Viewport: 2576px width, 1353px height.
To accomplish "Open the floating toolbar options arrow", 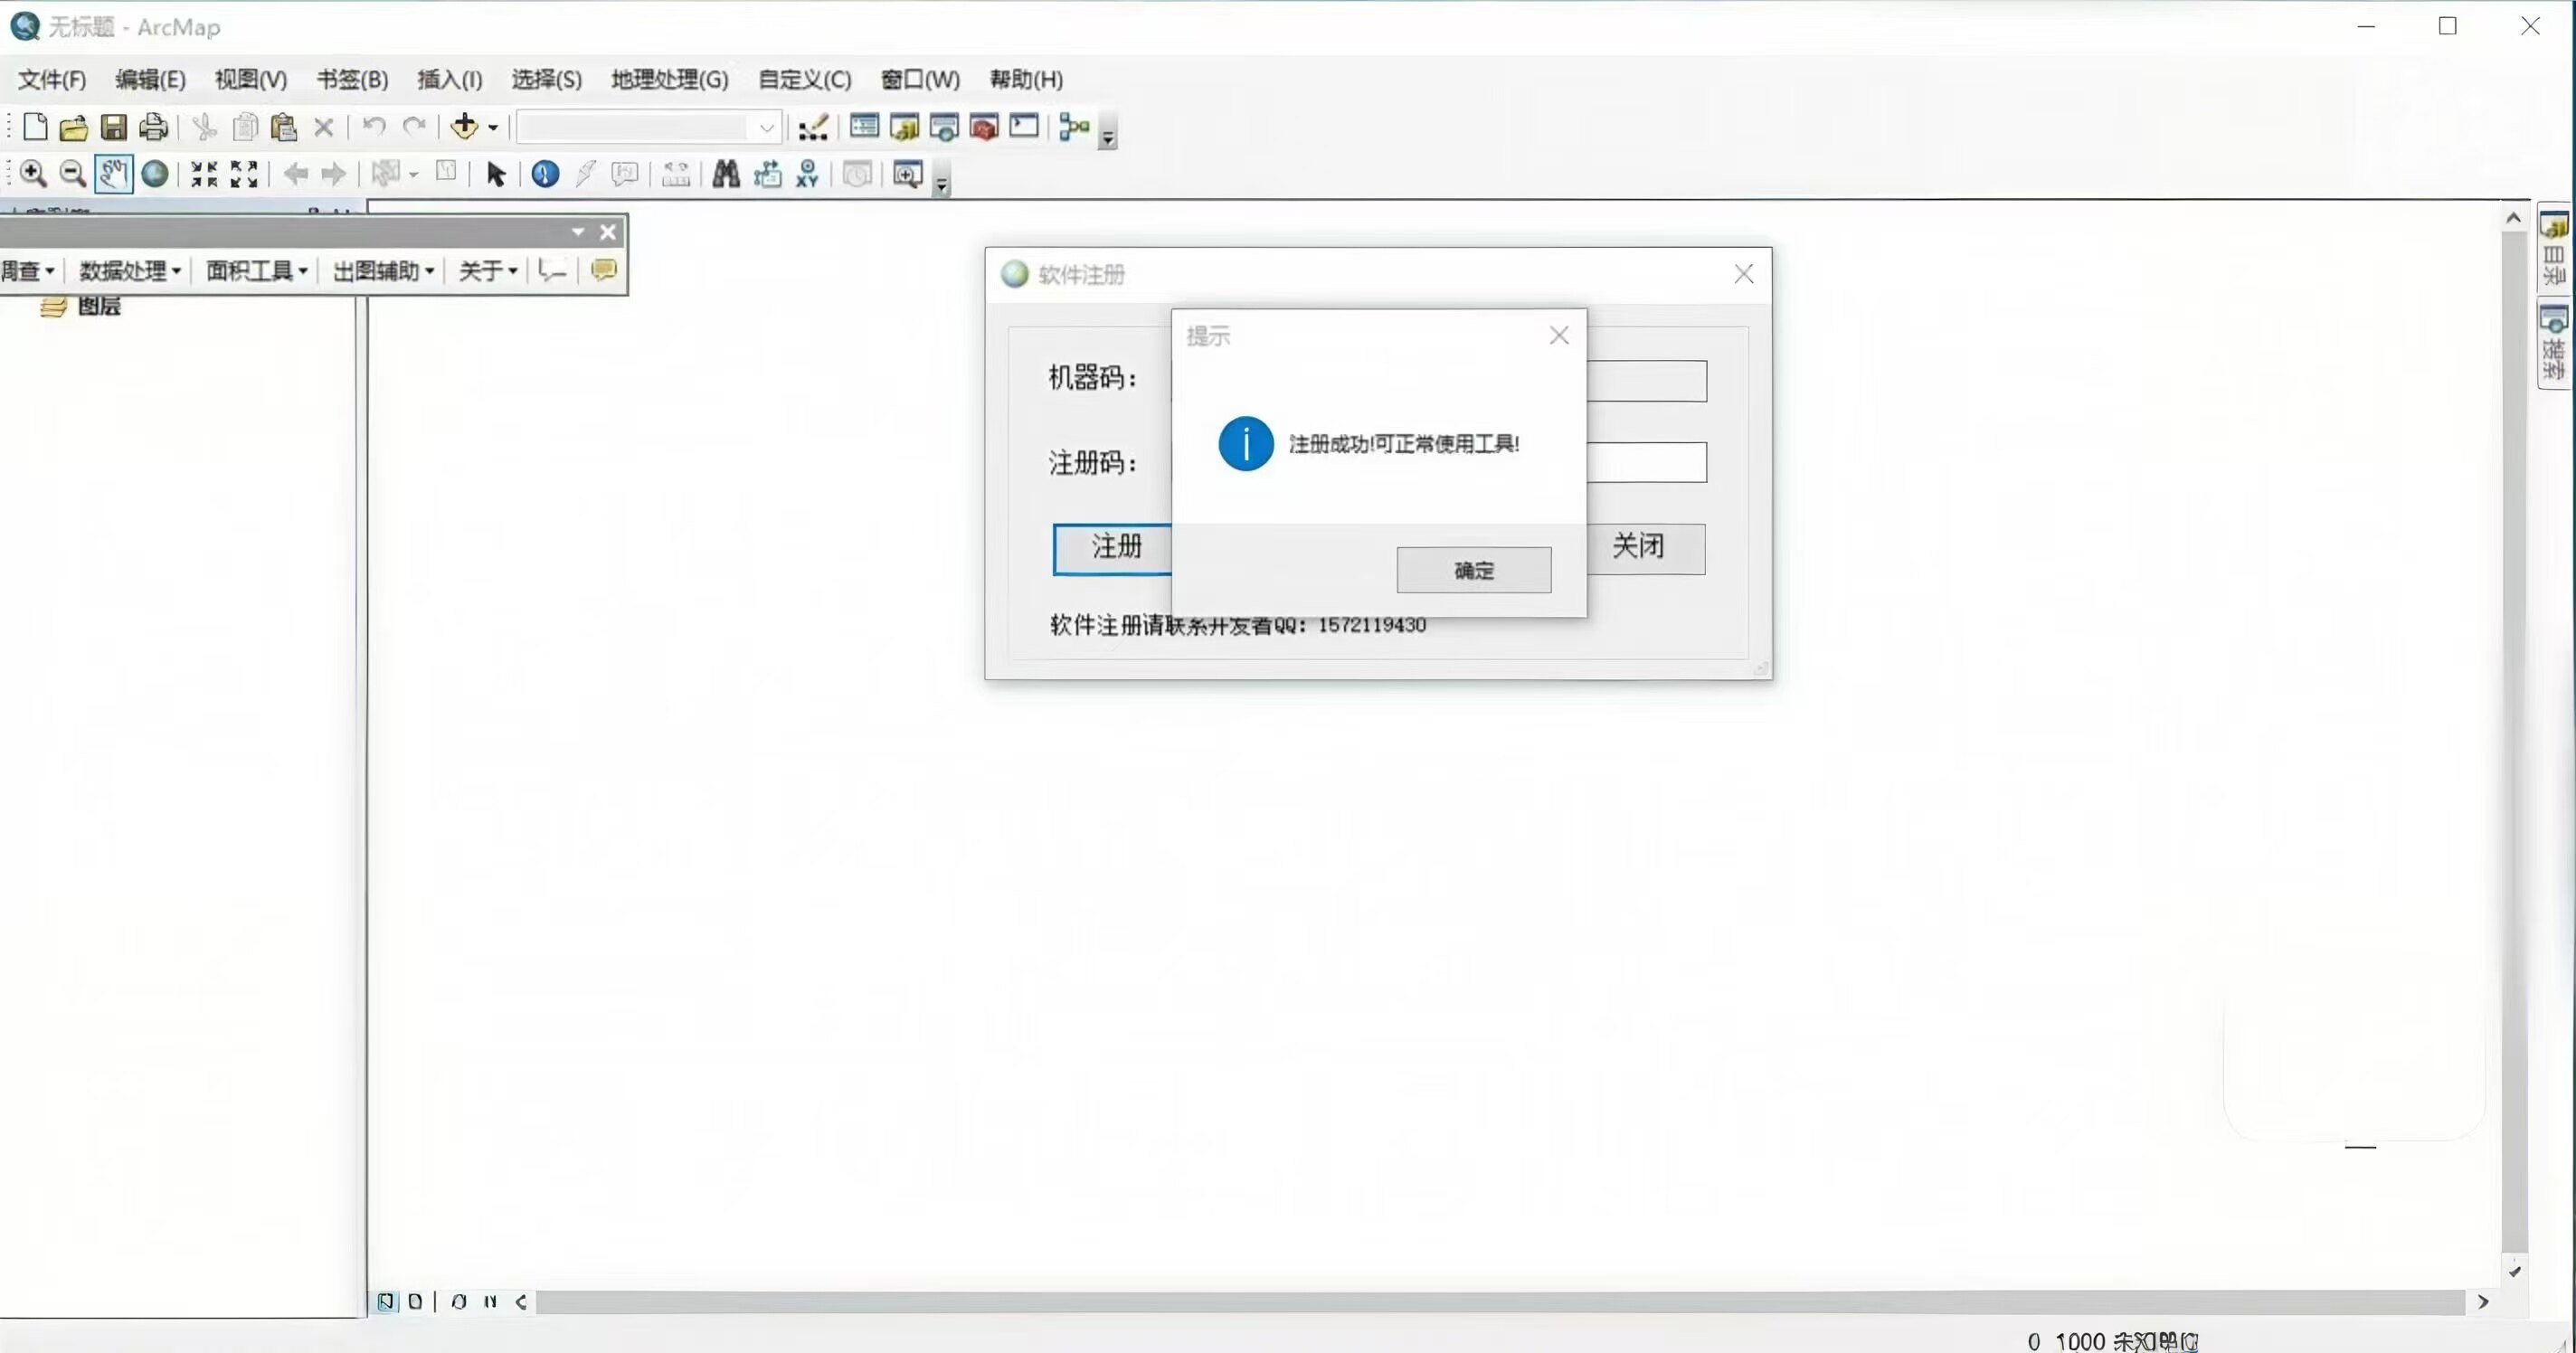I will point(578,232).
